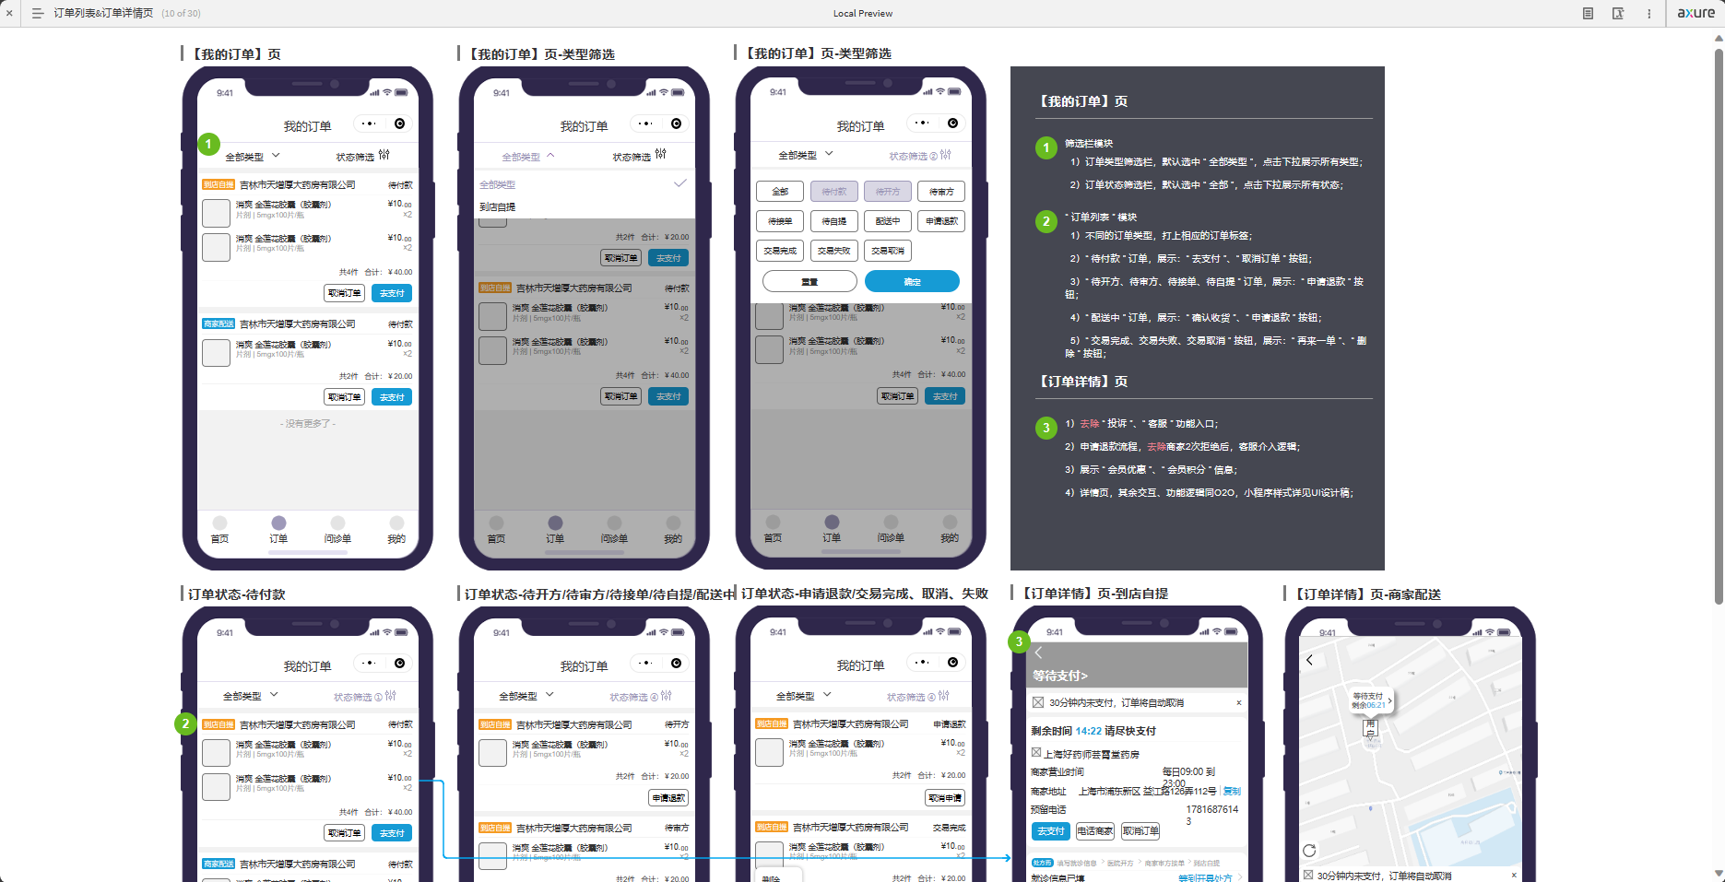The height and width of the screenshot is (882, 1725).
Task: Click 去支付 button on 到店自提 order detail
Action: (x=1050, y=830)
